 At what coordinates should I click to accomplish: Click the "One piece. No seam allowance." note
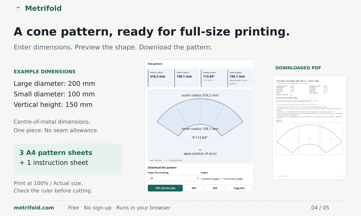pos(56,130)
